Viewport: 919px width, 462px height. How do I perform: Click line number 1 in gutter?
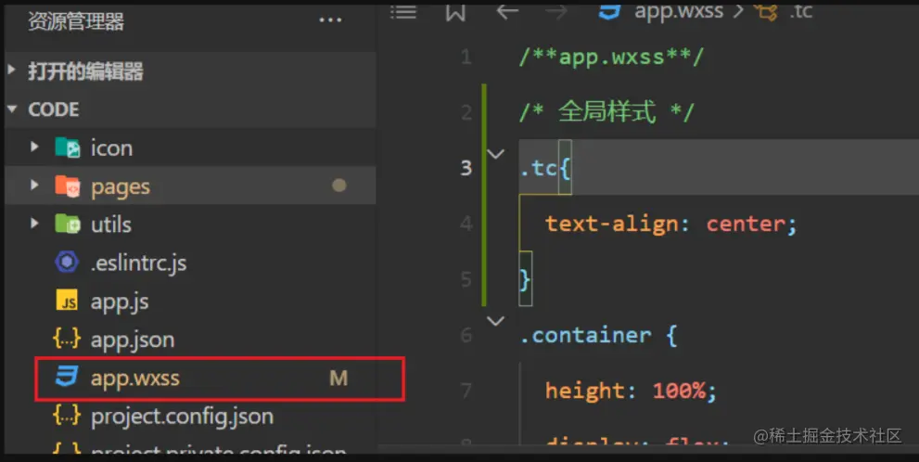point(466,57)
